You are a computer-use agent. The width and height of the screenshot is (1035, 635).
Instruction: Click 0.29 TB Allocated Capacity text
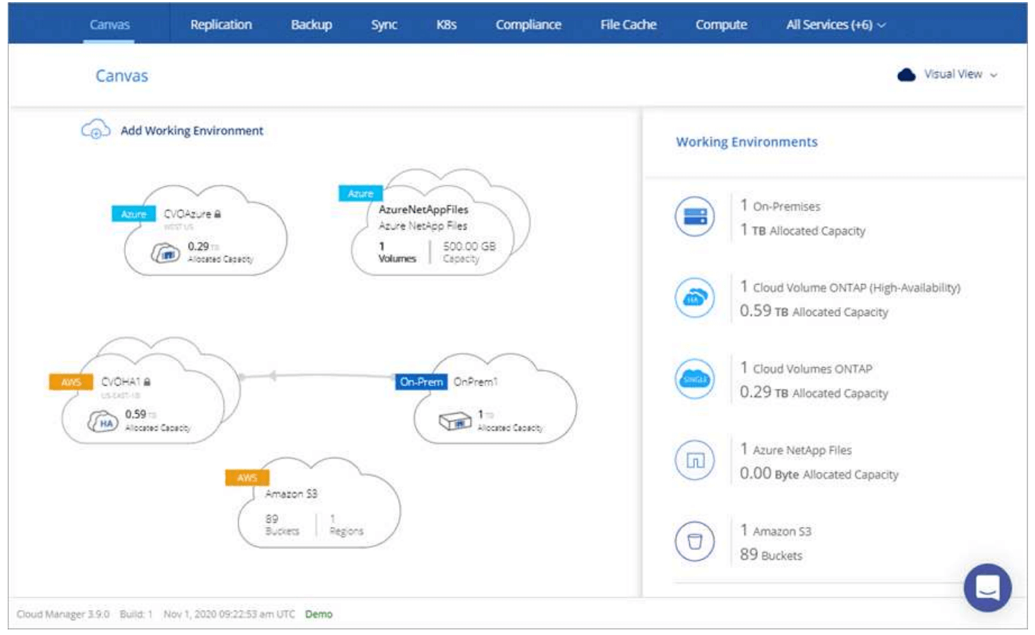814,393
